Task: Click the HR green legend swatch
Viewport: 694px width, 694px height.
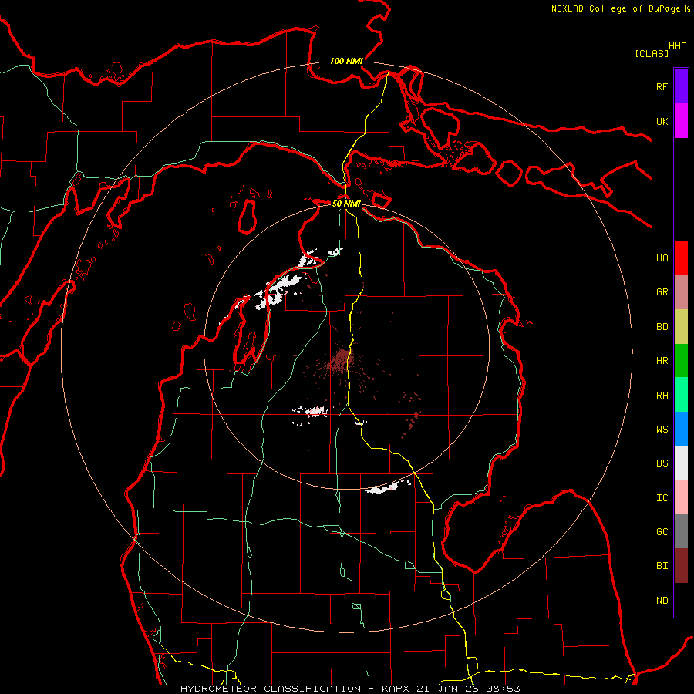Action: pyautogui.click(x=681, y=361)
